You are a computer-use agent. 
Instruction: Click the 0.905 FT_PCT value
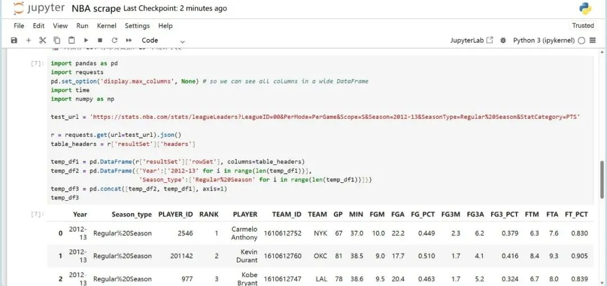579,256
